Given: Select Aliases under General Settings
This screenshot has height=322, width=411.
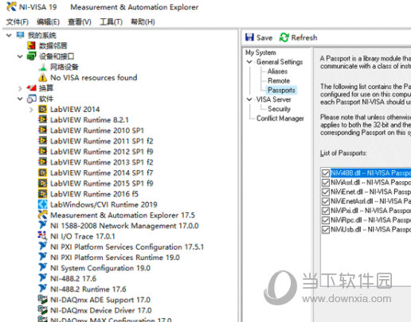Looking at the screenshot, I should click(277, 72).
